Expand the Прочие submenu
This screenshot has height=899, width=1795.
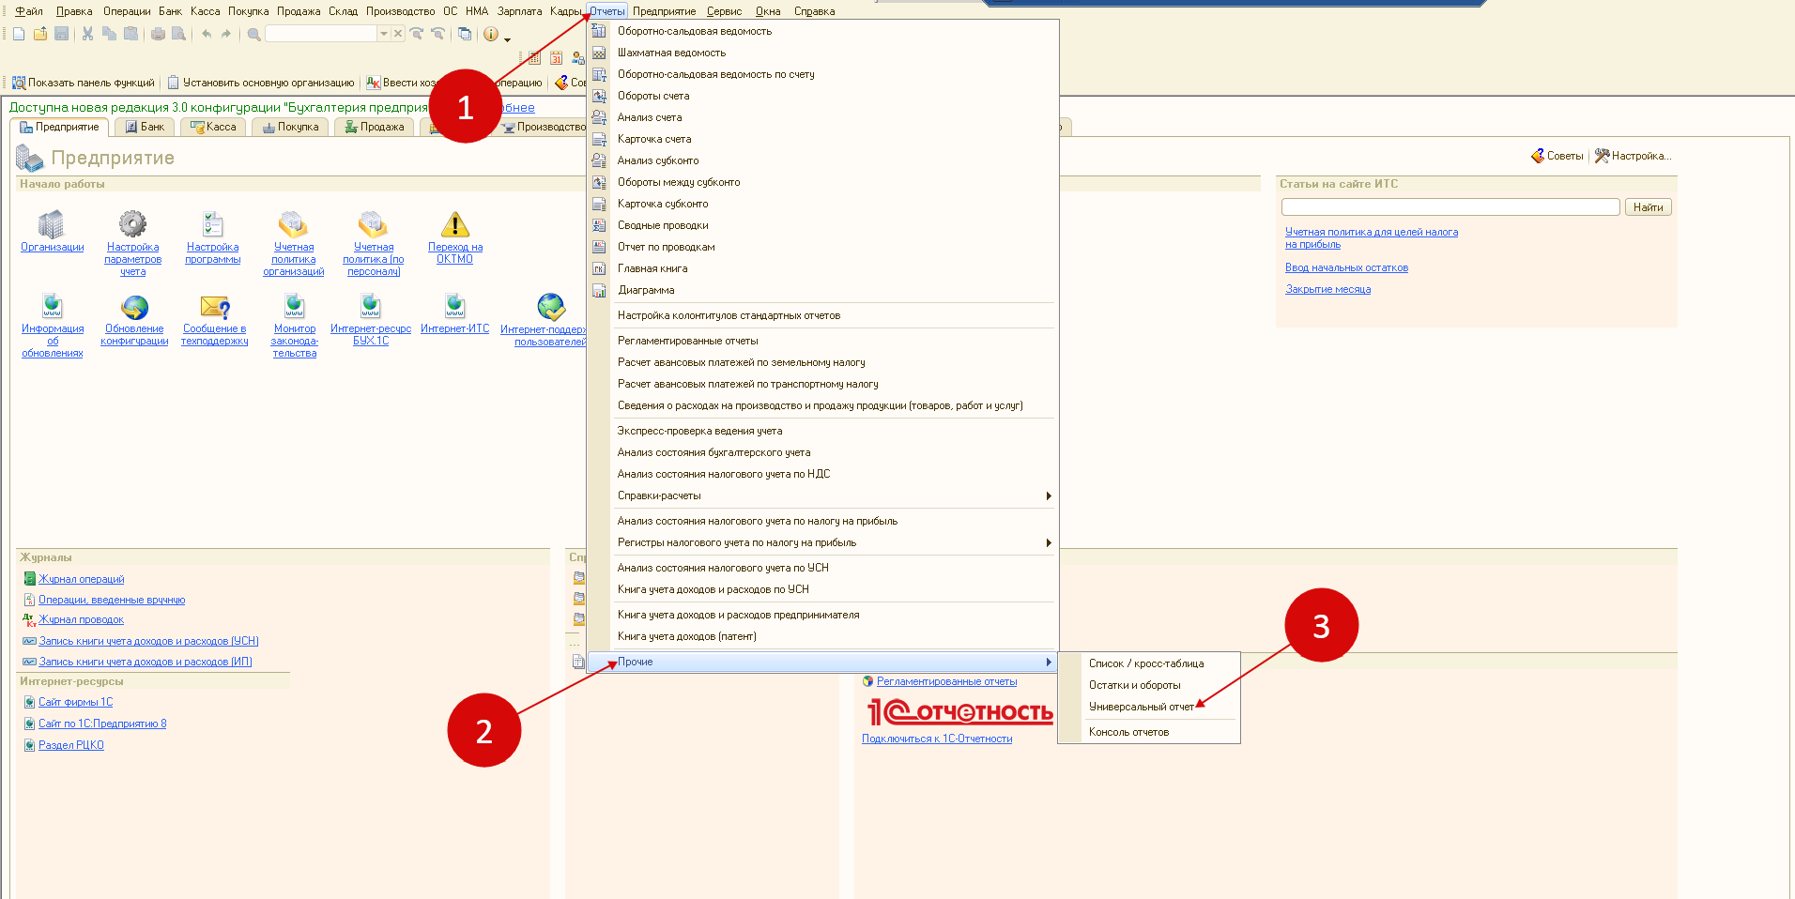822,662
